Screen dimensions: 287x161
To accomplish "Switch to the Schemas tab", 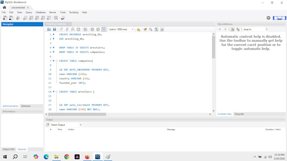I will tap(26, 106).
